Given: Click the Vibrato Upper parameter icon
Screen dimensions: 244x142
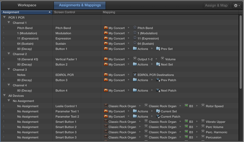Looking at the screenshot, I should click(x=203, y=121).
